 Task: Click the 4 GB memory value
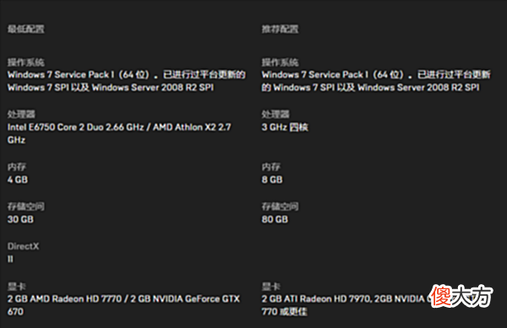(18, 180)
